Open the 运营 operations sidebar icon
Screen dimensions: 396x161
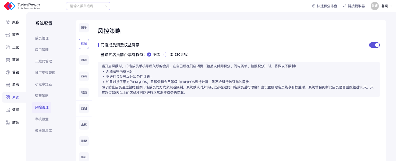pos(8,47)
